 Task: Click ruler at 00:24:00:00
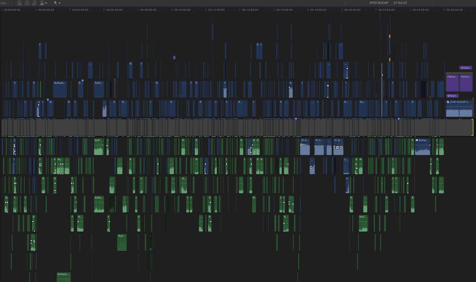coord(421,10)
